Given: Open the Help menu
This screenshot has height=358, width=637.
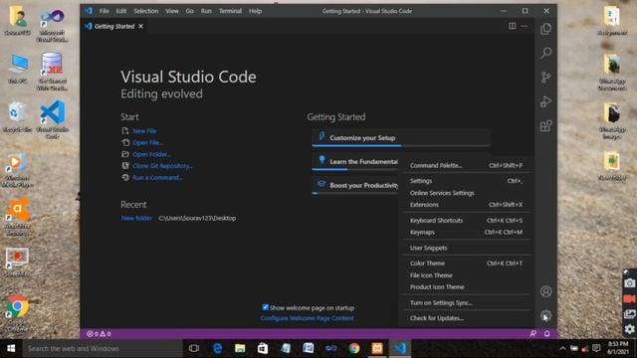Looking at the screenshot, I should 255,11.
